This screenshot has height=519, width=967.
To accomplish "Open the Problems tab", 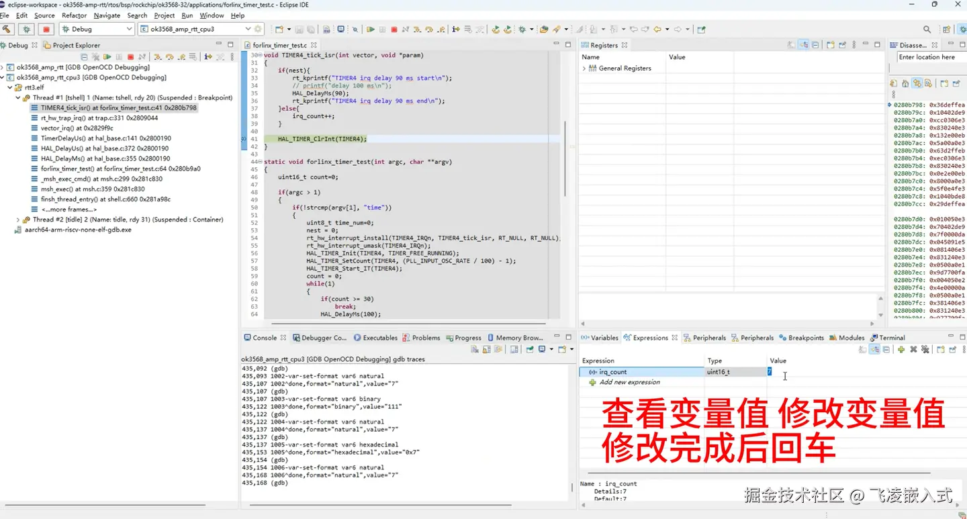I will [x=421, y=338].
